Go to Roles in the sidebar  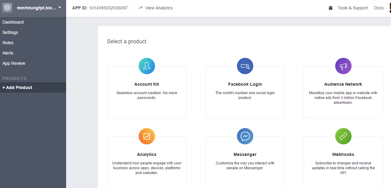pos(33,43)
